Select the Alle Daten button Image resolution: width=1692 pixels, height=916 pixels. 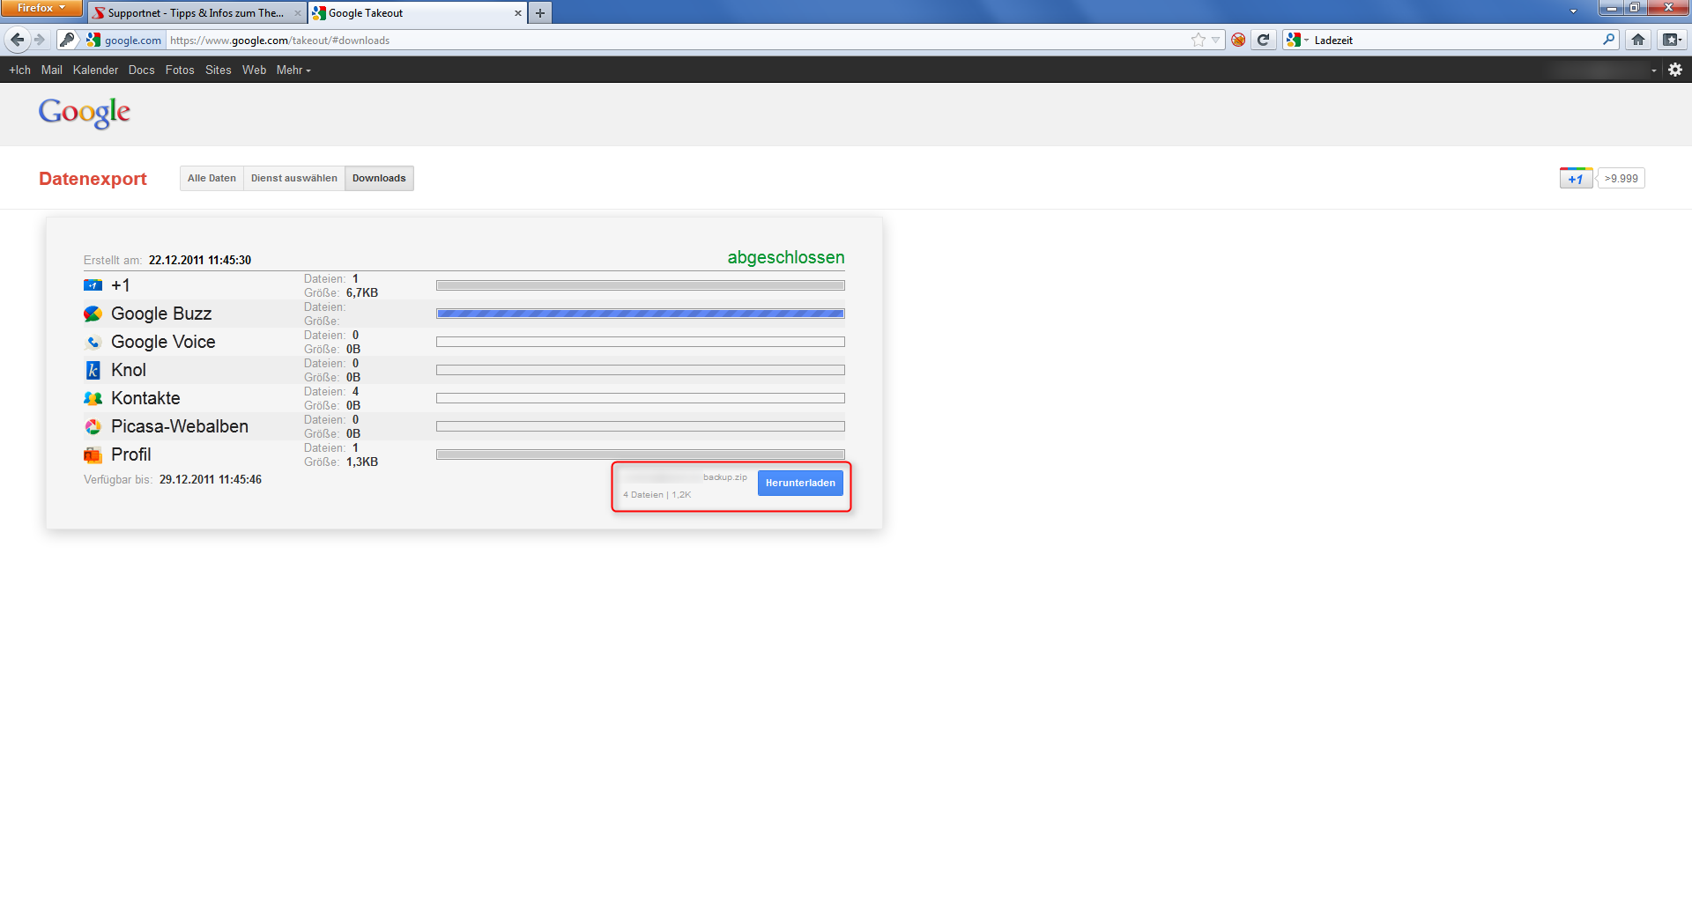[x=211, y=178]
